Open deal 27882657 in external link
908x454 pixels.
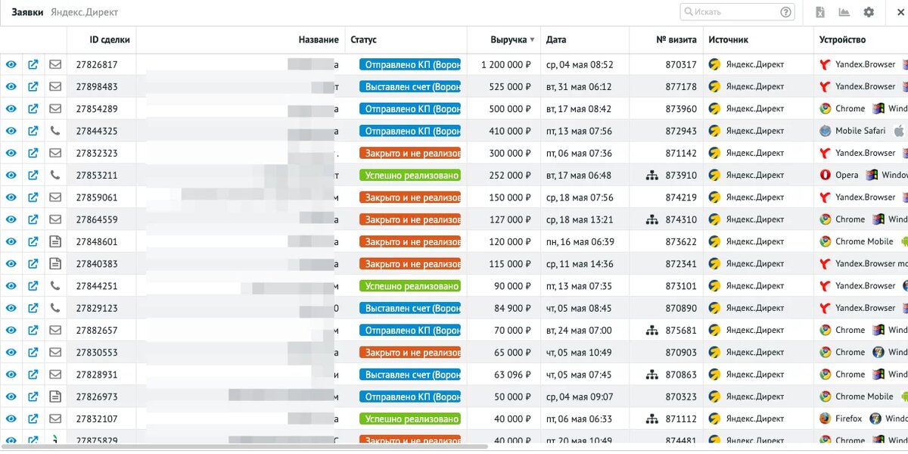(x=33, y=330)
